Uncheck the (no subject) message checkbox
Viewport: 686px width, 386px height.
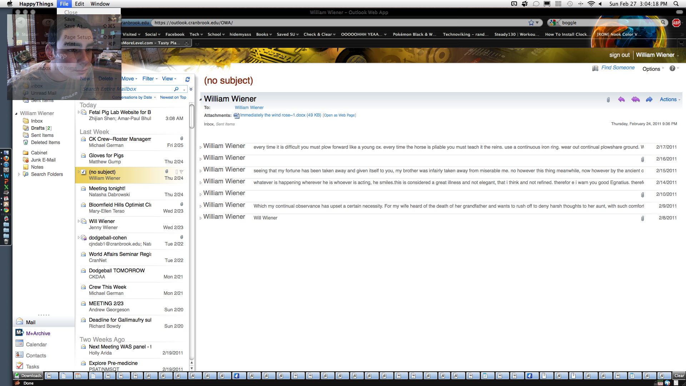click(x=83, y=172)
